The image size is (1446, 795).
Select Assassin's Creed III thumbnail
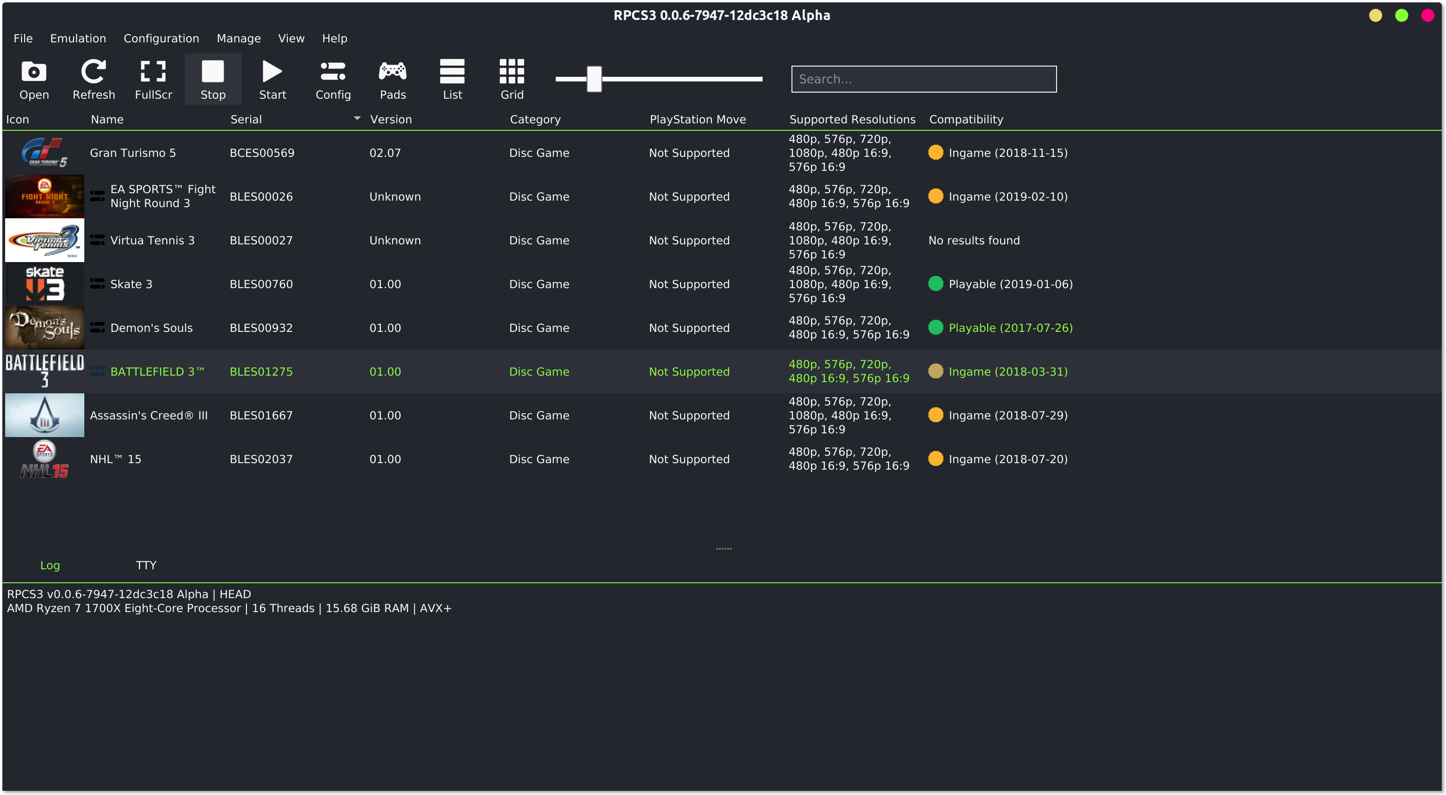click(44, 415)
